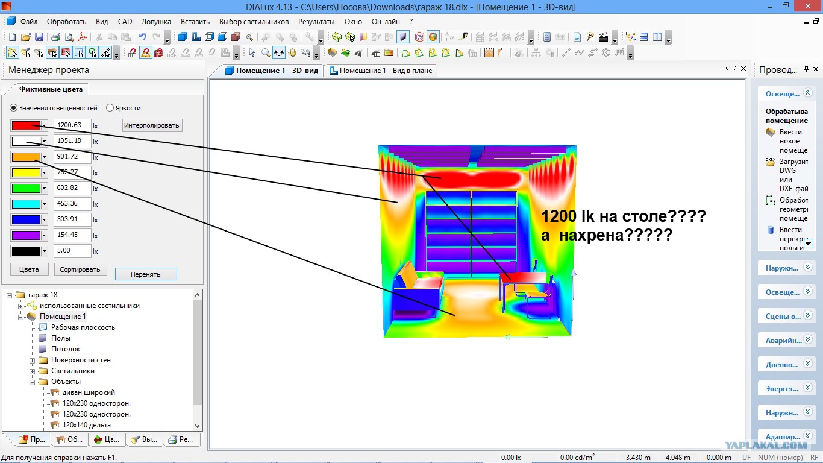The height and width of the screenshot is (463, 823).
Task: Select диван широкий in the project tree
Action: tap(89, 392)
